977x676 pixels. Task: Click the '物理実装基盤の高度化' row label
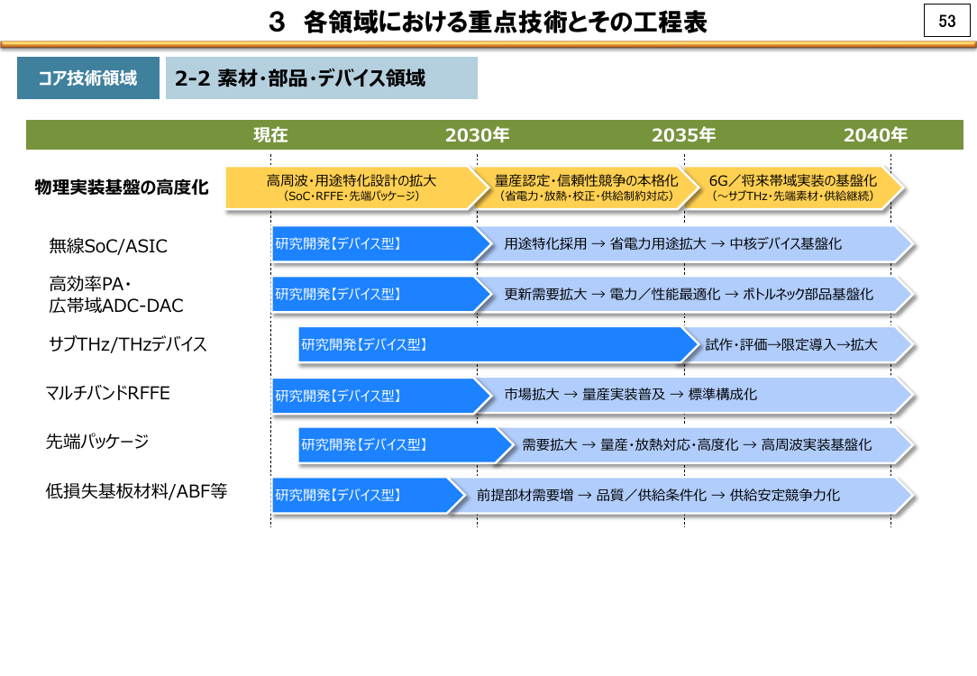pos(122,187)
